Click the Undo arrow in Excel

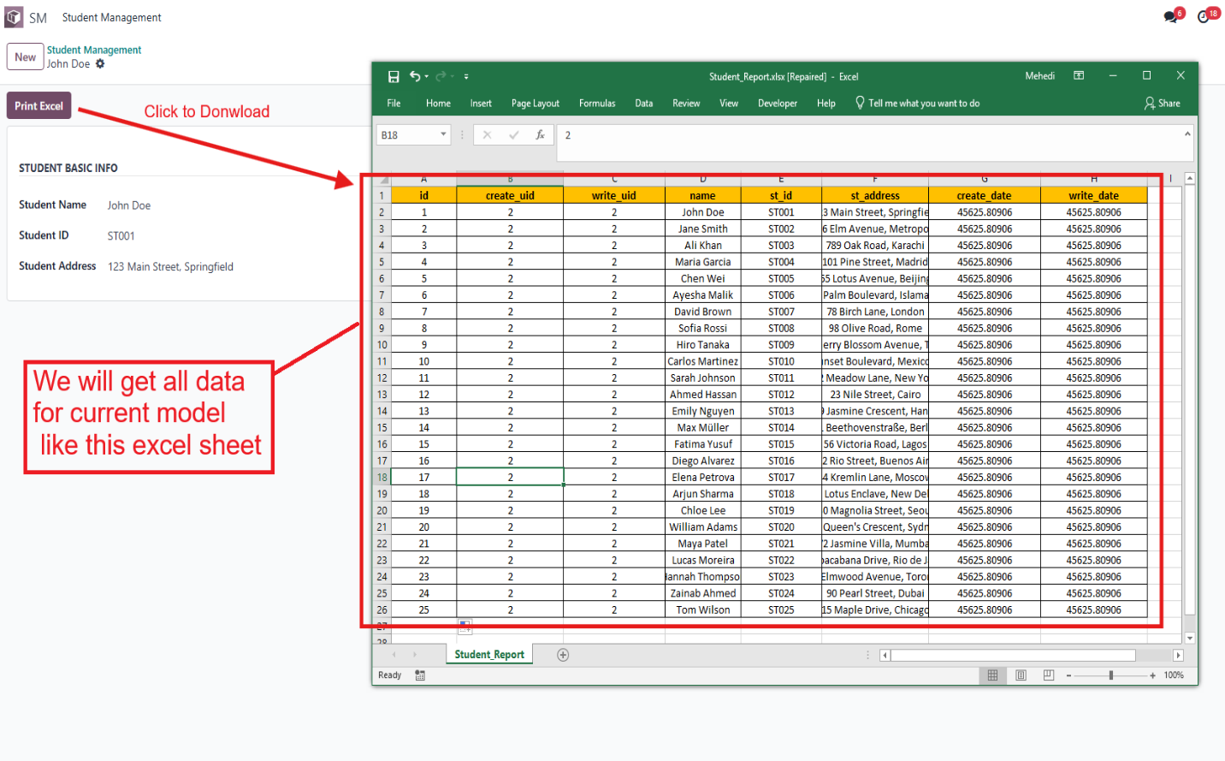(x=414, y=76)
